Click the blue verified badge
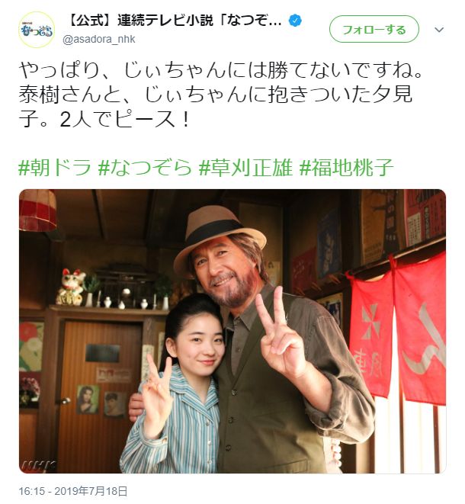Viewport: 465px width, 504px height. click(x=295, y=21)
